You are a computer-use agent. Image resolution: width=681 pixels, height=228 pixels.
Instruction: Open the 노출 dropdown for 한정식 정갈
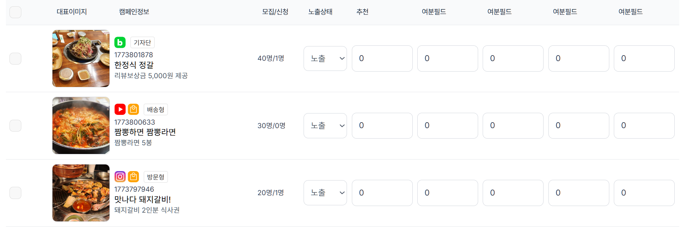pyautogui.click(x=325, y=58)
